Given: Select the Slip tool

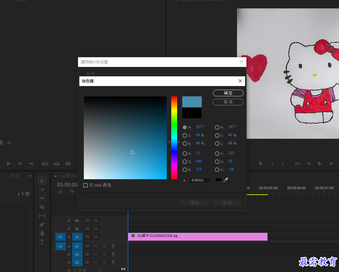Looking at the screenshot, I should pyautogui.click(x=42, y=216).
